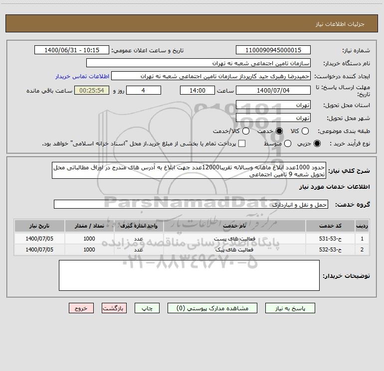The height and width of the screenshot is (371, 384).
Task: Click date 1400/07/05 in فعالیت های پست row
Action: tap(39, 239)
